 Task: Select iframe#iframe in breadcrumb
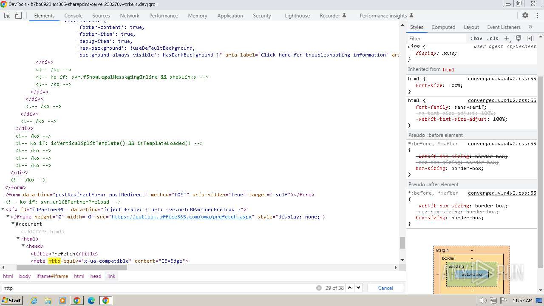click(x=52, y=276)
